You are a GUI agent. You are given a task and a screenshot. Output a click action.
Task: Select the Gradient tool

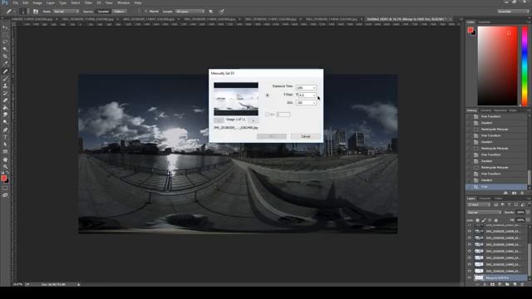[5, 108]
